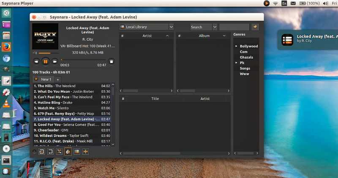The image size is (338, 178).
Task: Toggle repeat-one mode in playlist bar
Action: [x=41, y=152]
